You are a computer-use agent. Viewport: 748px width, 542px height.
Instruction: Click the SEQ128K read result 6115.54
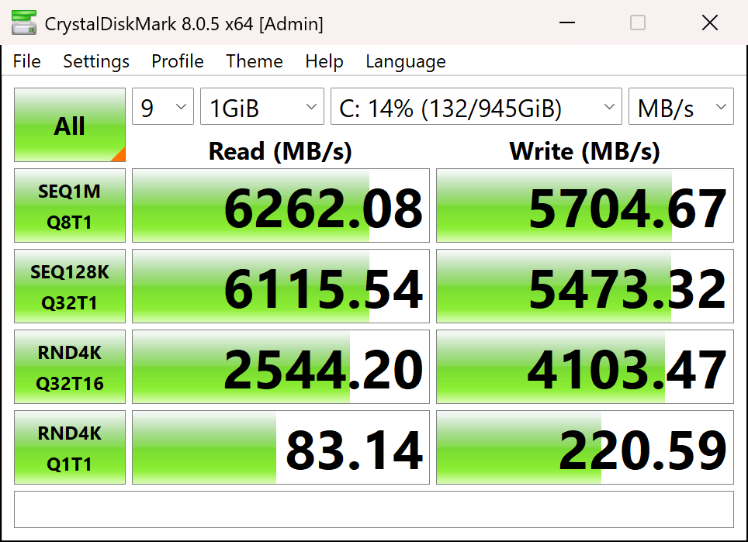(x=281, y=286)
